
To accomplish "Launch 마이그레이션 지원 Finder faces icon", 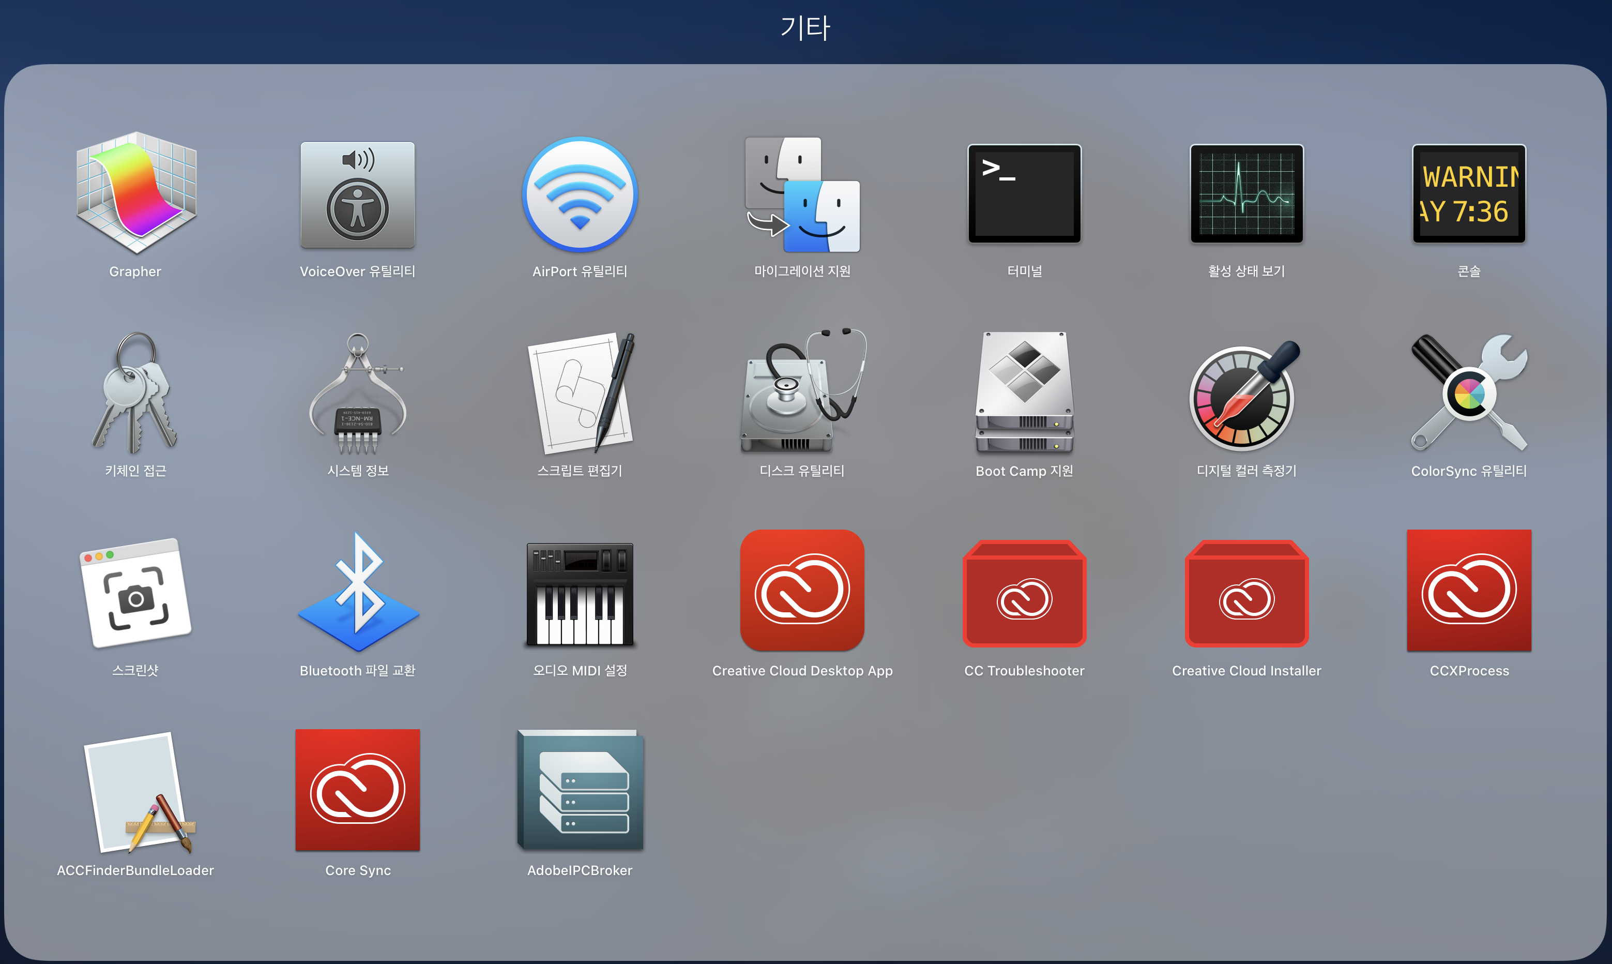I will (802, 193).
